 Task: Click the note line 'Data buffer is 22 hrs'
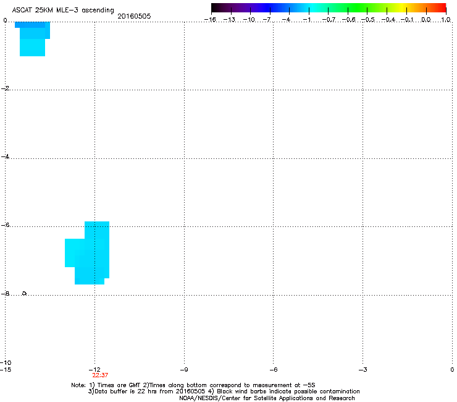pyautogui.click(x=224, y=391)
